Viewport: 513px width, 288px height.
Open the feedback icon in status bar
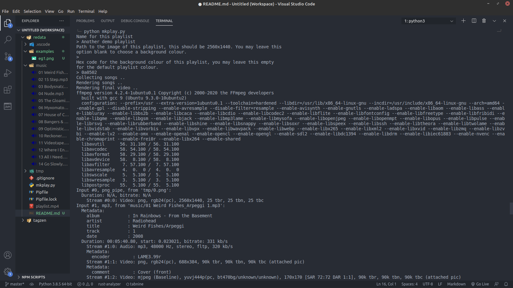point(497,284)
